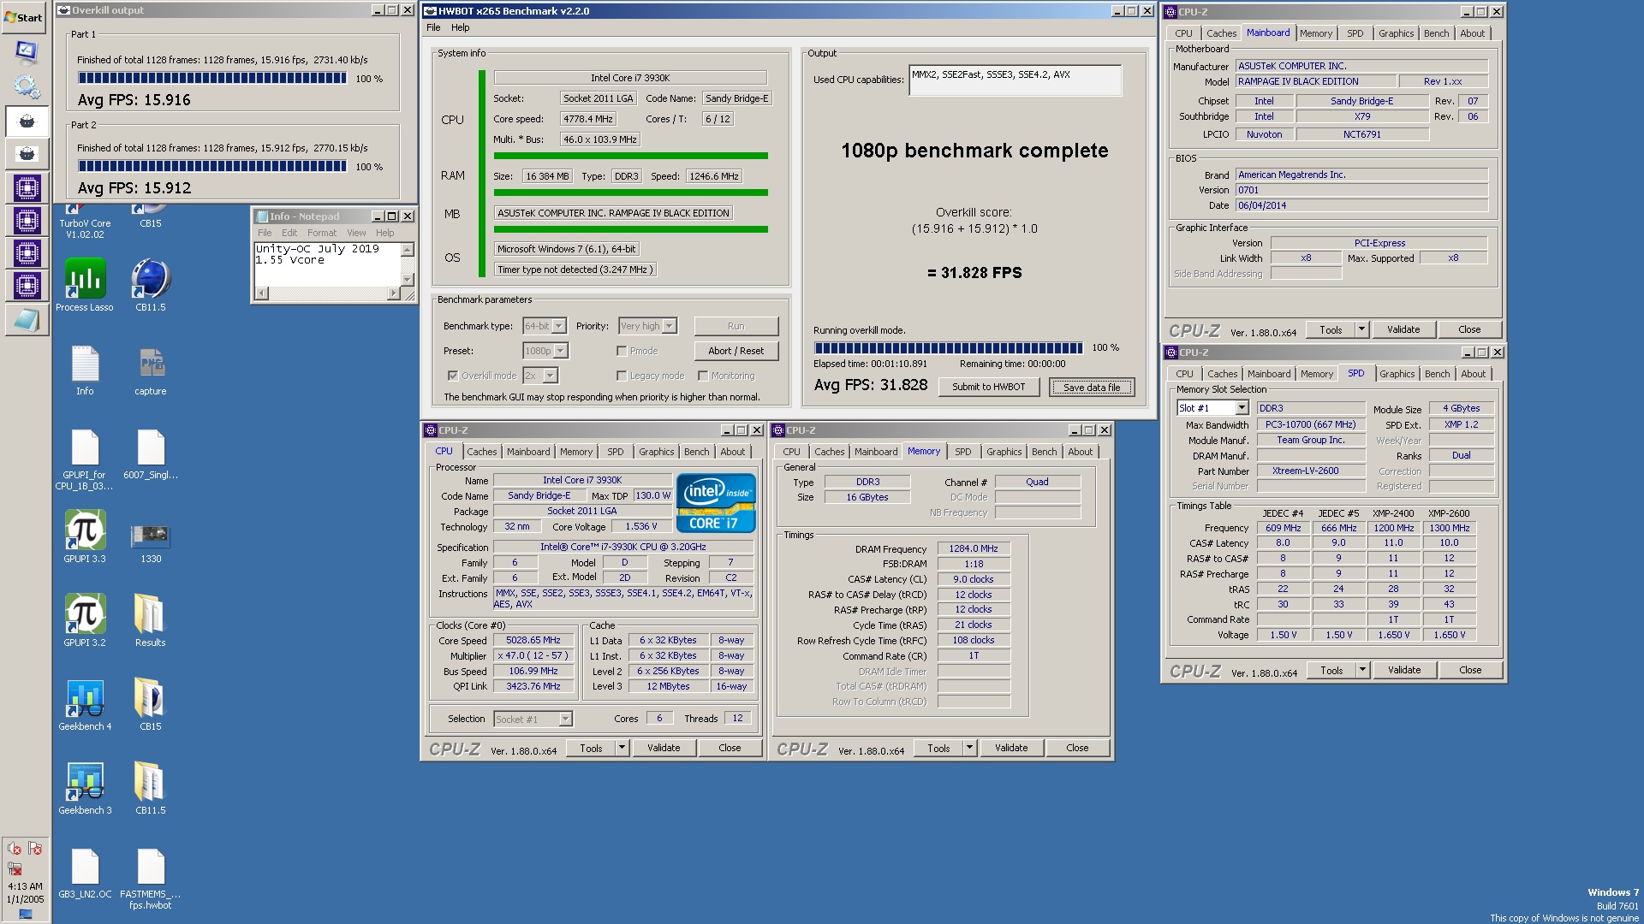Click the Save data file button
The image size is (1644, 924).
(x=1092, y=388)
